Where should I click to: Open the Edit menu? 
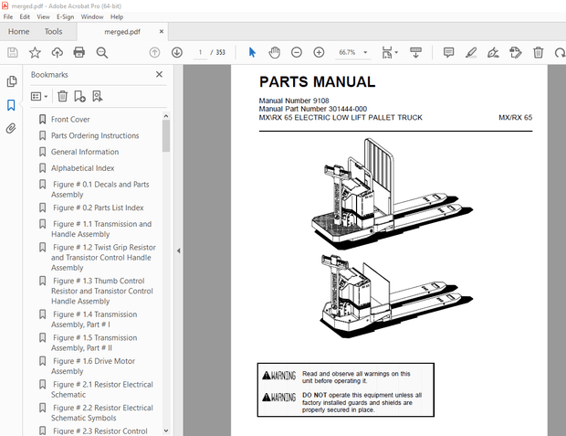(x=25, y=16)
